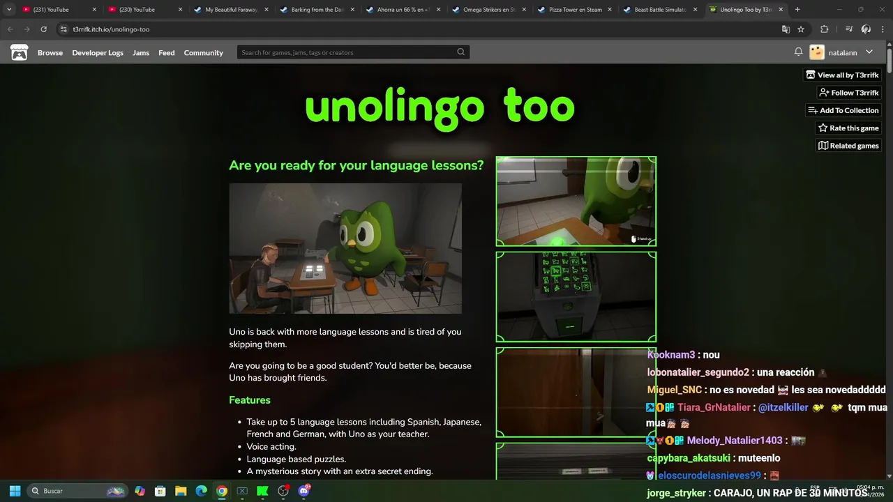Open Developer Logs page
Viewport: 893px width, 502px height.
point(98,53)
